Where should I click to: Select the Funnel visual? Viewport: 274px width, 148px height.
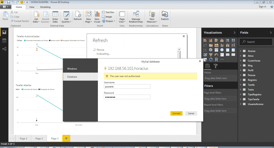point(211,55)
